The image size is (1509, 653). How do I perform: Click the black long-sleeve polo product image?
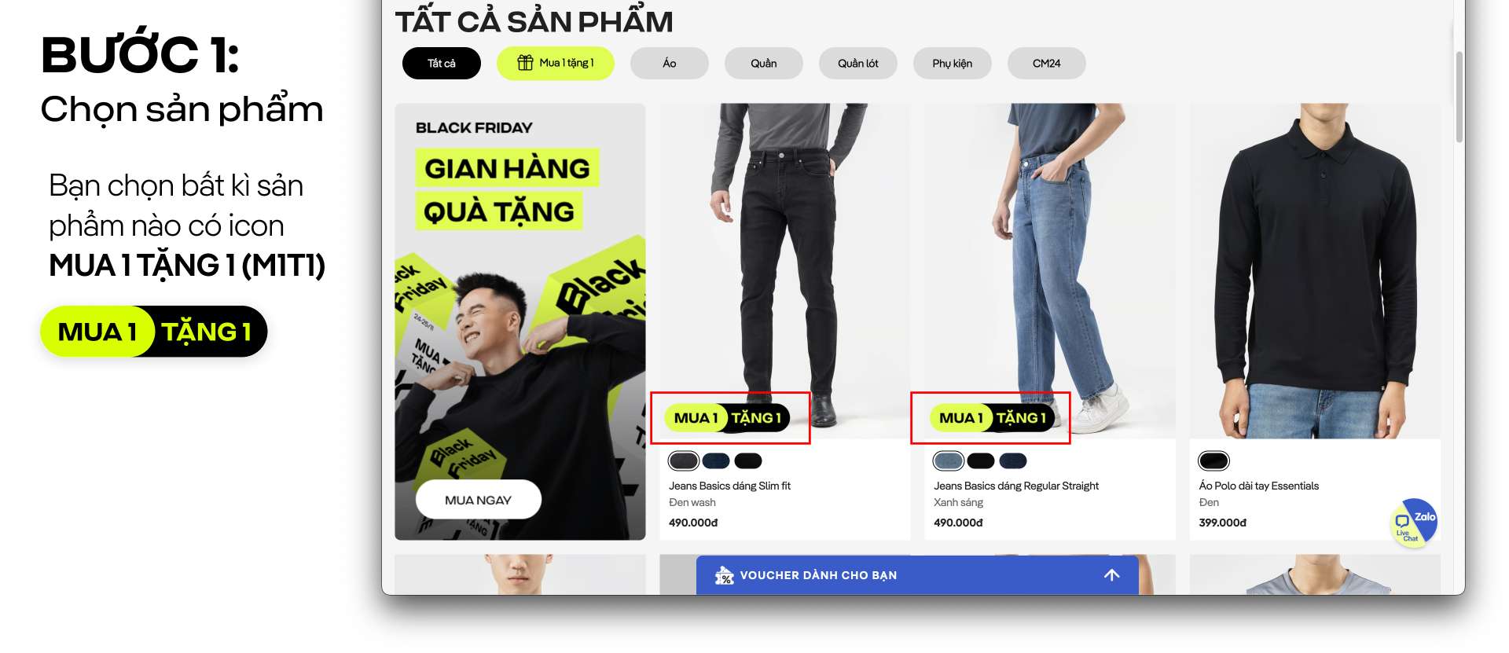pyautogui.click(x=1315, y=271)
